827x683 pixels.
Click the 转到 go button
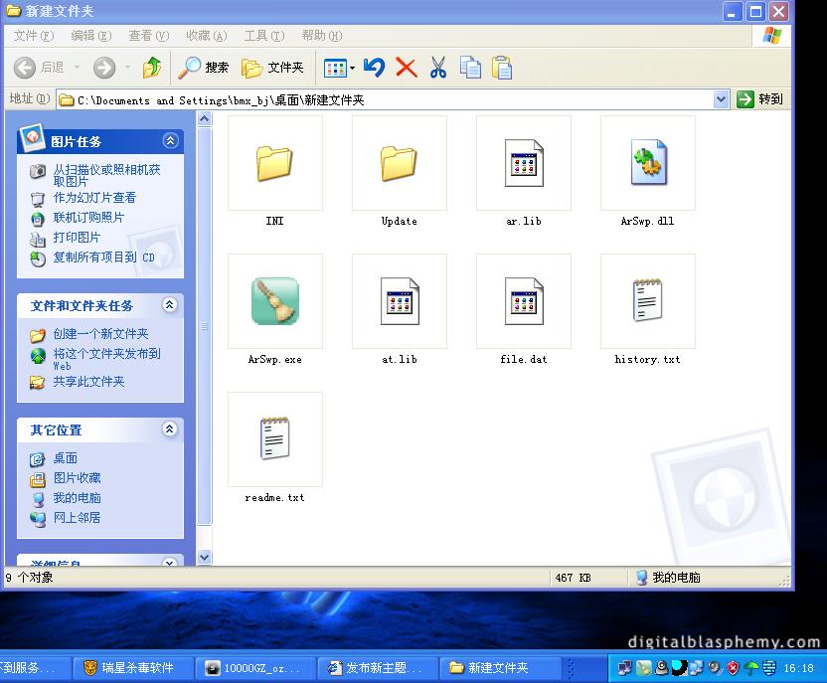[759, 99]
